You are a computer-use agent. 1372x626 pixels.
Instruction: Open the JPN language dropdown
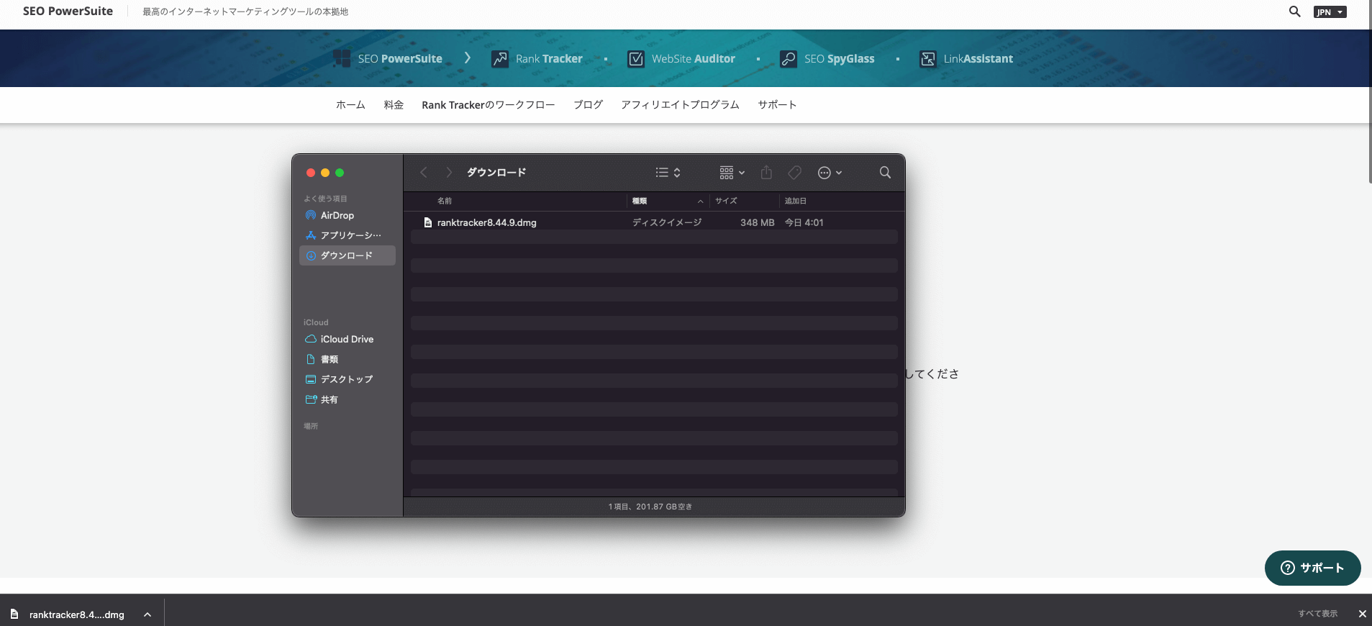(x=1330, y=12)
